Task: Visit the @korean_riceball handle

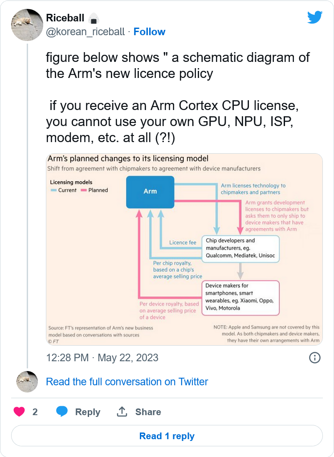Action: (x=86, y=32)
